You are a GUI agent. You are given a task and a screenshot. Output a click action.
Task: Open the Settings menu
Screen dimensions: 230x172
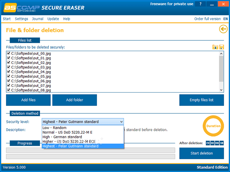pos(21,19)
